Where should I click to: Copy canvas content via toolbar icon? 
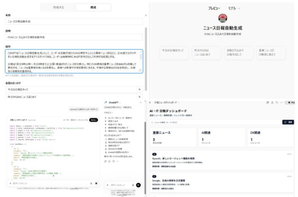267,103
